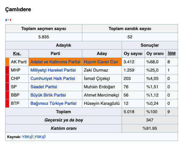193x148 pixels.
Task: Click the vote count 203
Action: (127, 78)
